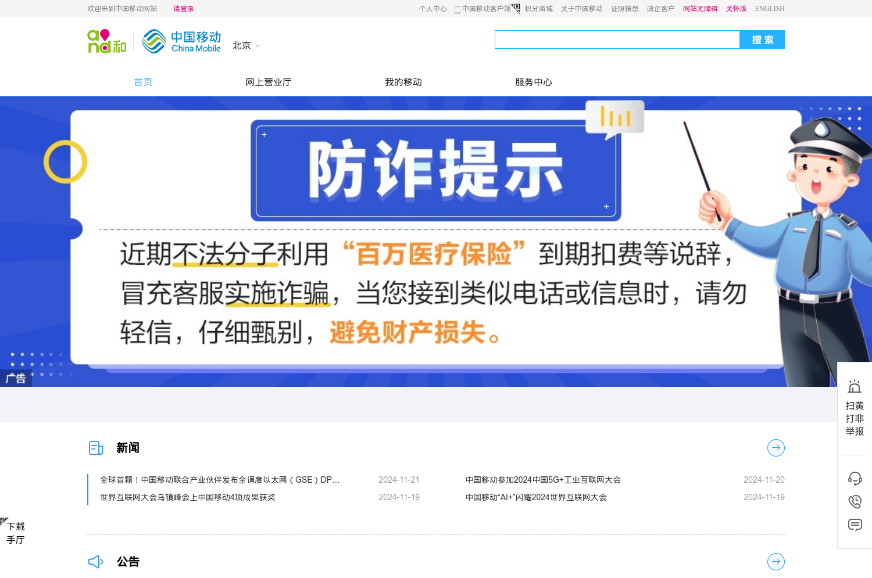
Task: Open 中国移动客户端 link
Action: [x=486, y=9]
